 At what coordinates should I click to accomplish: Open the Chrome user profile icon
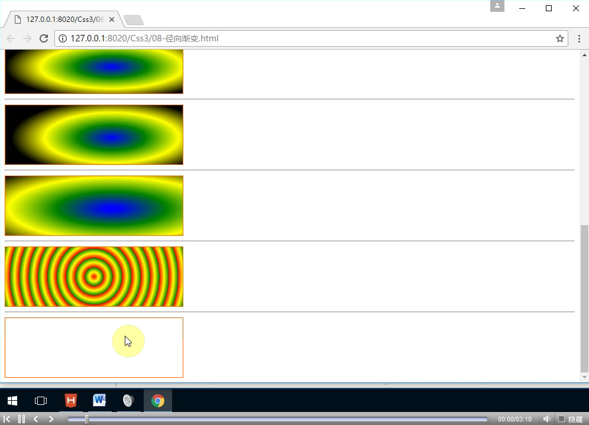pyautogui.click(x=497, y=6)
